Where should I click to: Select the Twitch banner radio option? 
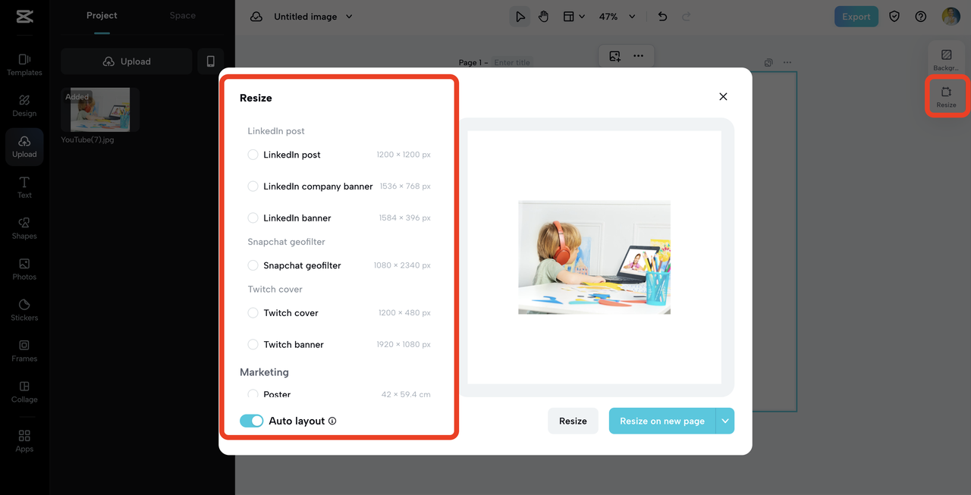tap(253, 344)
